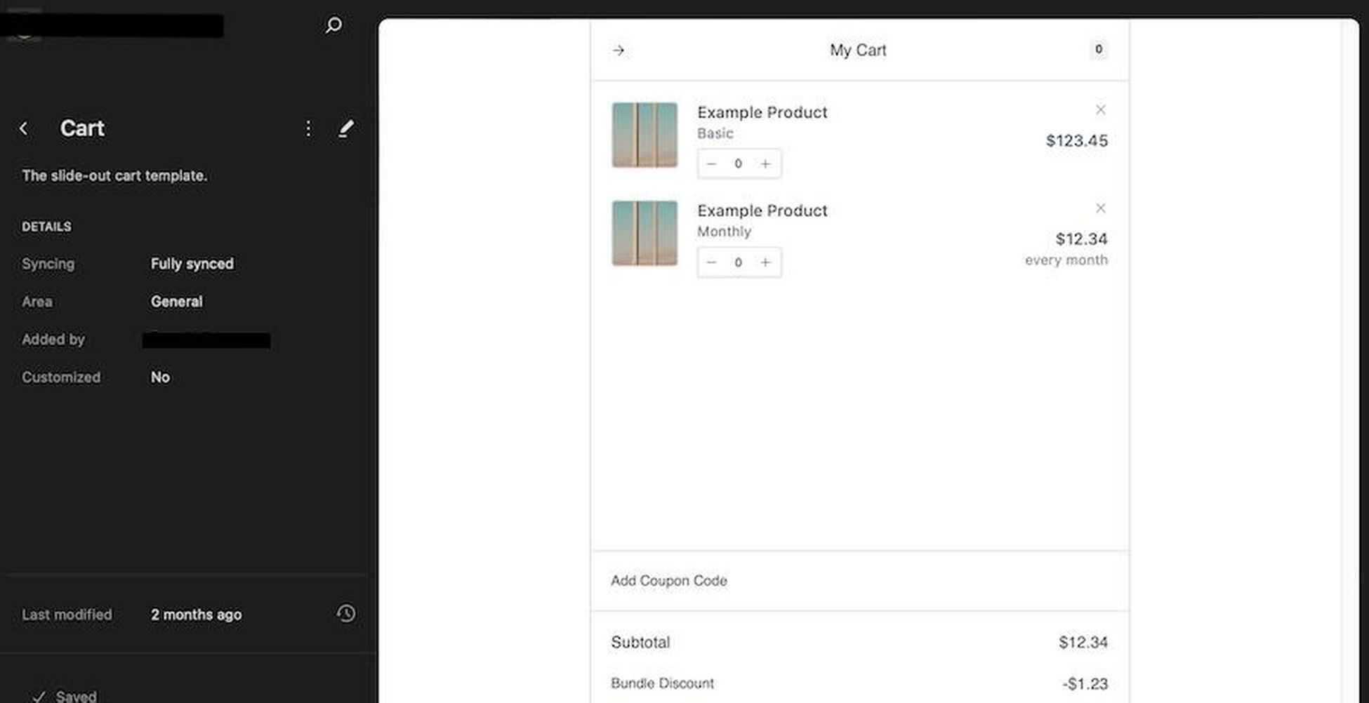Click the 'General' area value
Image resolution: width=1369 pixels, height=703 pixels.
tap(177, 302)
